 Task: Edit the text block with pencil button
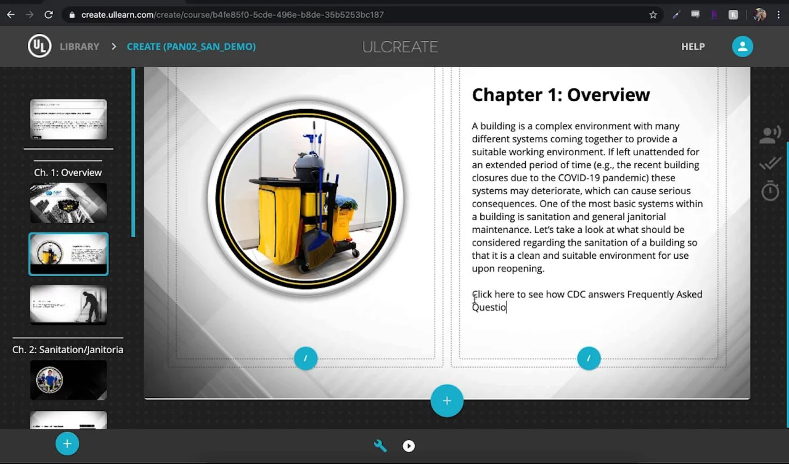(x=589, y=358)
